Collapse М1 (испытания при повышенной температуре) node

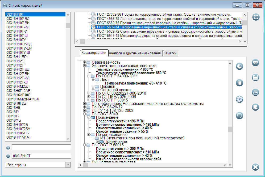pos(93,138)
